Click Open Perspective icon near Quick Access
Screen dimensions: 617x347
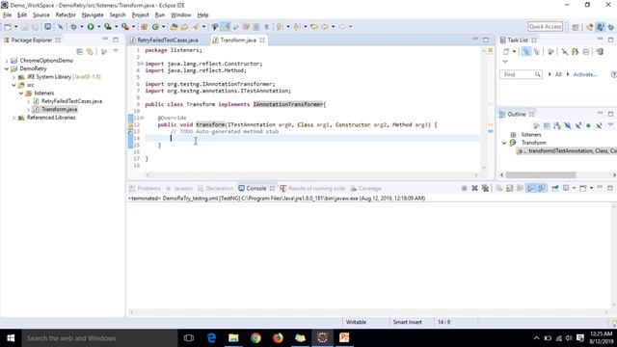[x=576, y=27]
